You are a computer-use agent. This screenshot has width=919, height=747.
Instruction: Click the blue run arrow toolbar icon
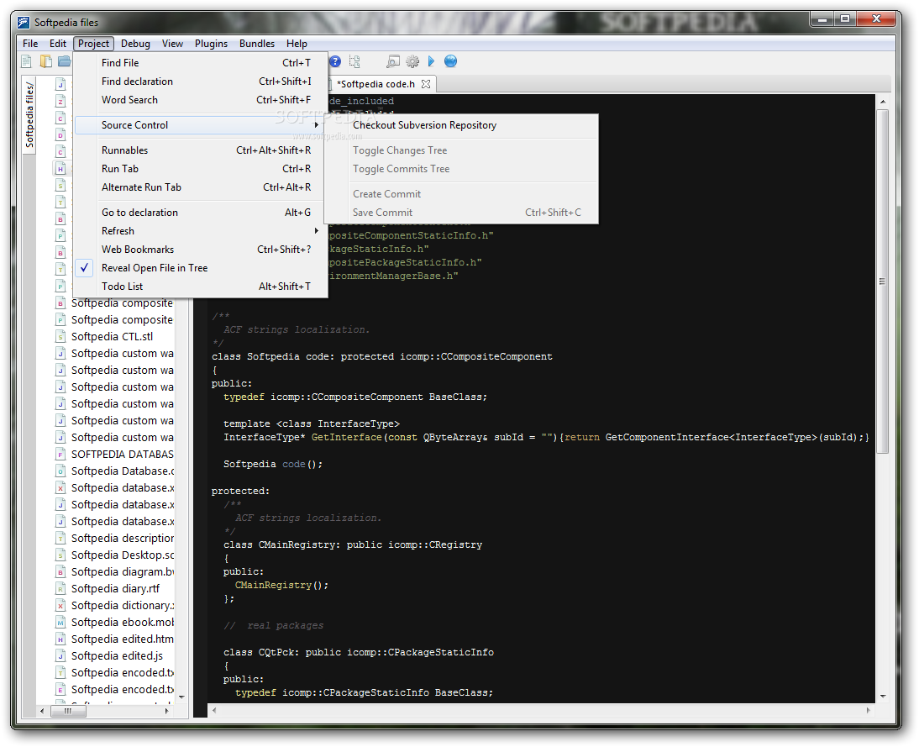tap(431, 61)
